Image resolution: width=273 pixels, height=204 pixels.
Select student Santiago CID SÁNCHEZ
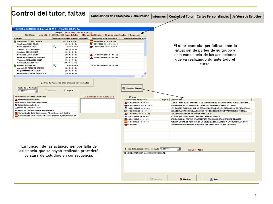[28, 52]
